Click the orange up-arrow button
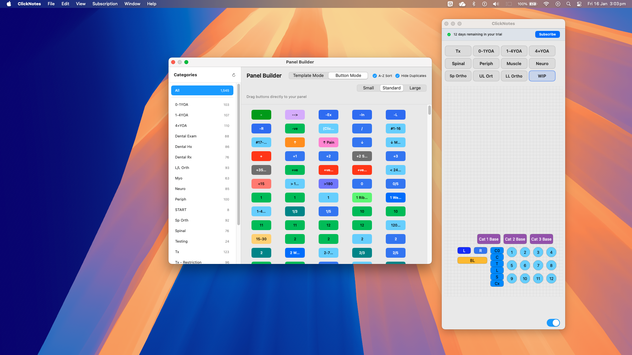This screenshot has height=355, width=632. [295, 142]
